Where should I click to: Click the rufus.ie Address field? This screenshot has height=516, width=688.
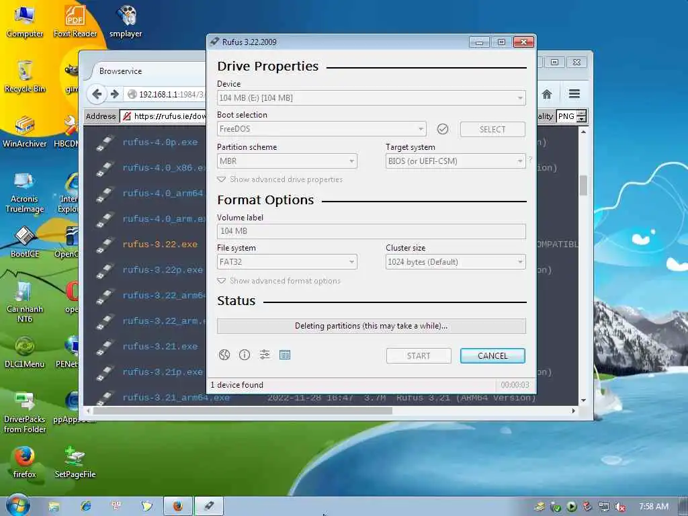164,116
